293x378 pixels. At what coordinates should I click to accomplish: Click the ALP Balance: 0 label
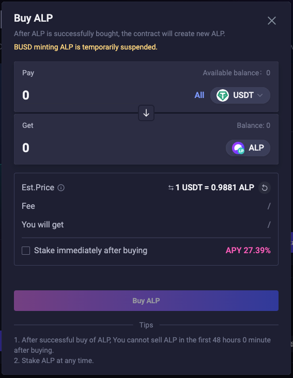click(253, 125)
